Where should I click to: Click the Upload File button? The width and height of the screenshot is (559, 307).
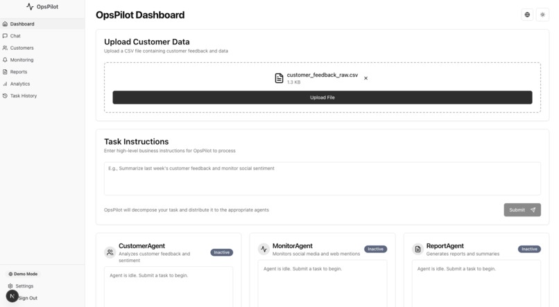322,97
